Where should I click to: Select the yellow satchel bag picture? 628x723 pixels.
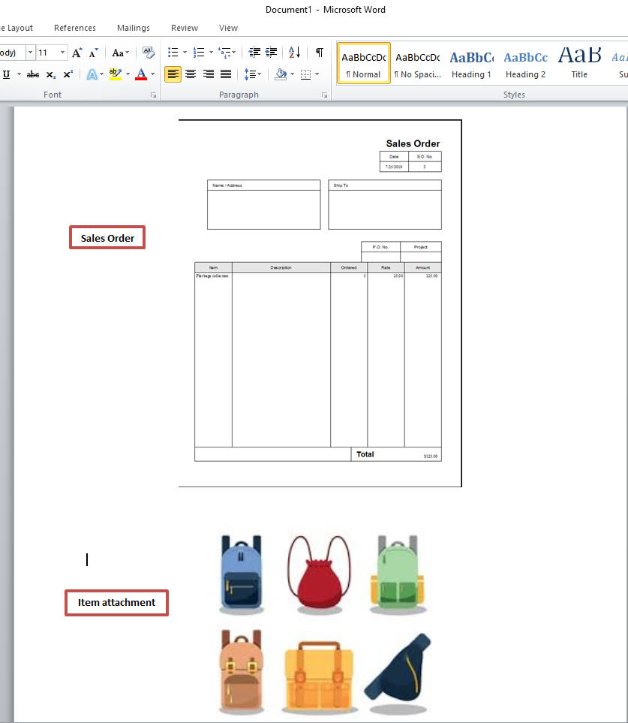click(319, 676)
